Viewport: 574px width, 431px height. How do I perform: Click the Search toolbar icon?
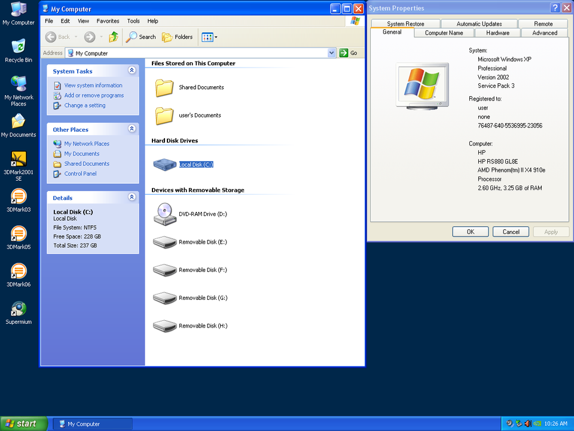click(141, 37)
